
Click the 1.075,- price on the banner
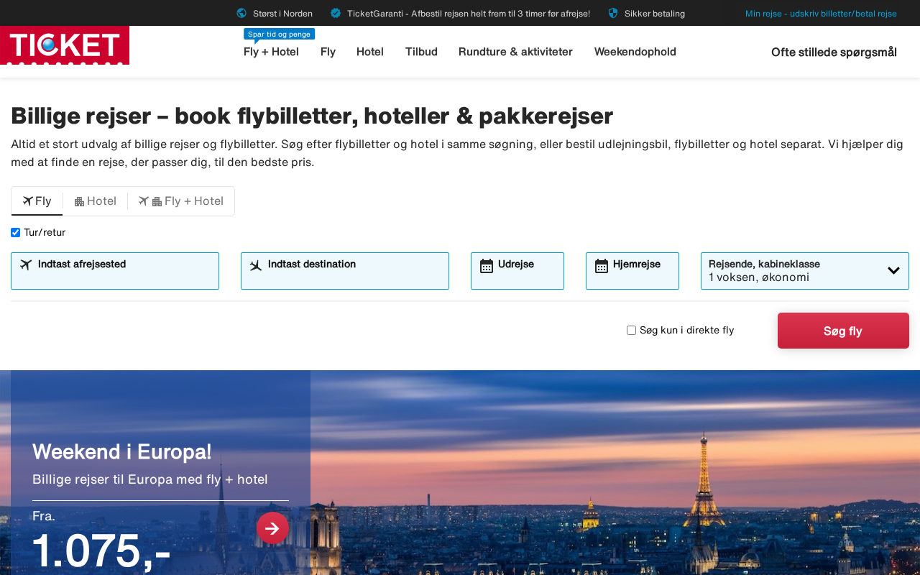tap(101, 551)
